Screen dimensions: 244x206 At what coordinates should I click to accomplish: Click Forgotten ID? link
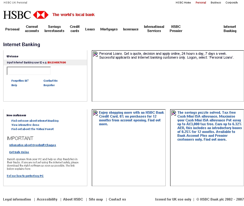coord(20,81)
